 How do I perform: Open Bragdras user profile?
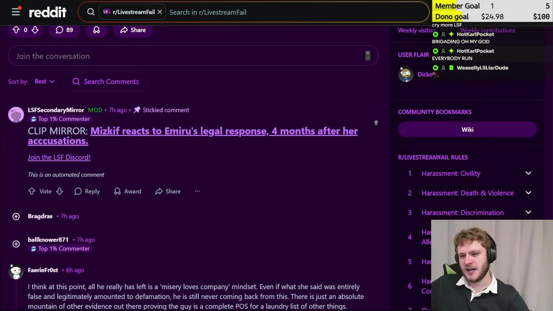(x=40, y=216)
